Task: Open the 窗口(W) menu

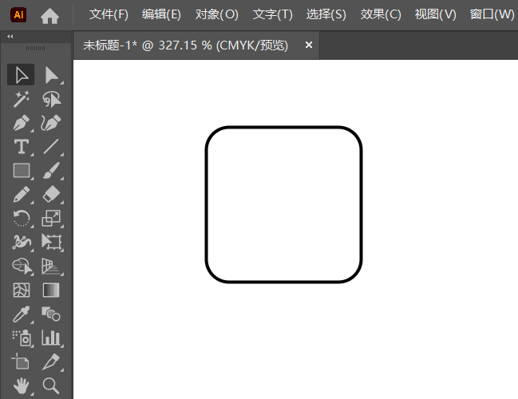Action: [x=492, y=14]
